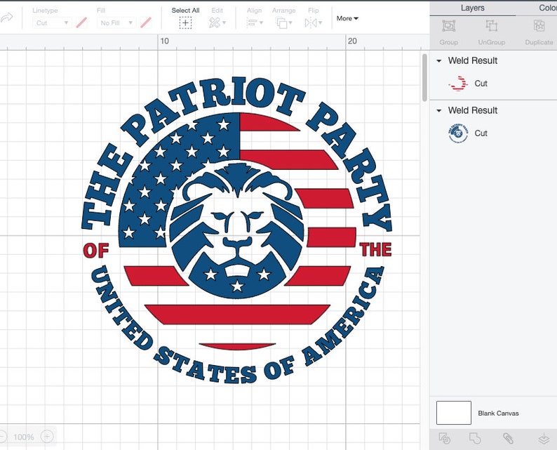Select the red THE text on canvas

(x=375, y=249)
